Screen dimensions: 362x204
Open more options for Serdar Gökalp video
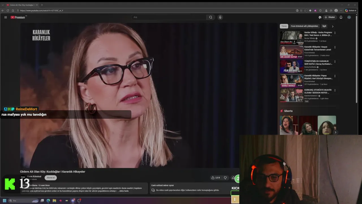click(x=335, y=33)
